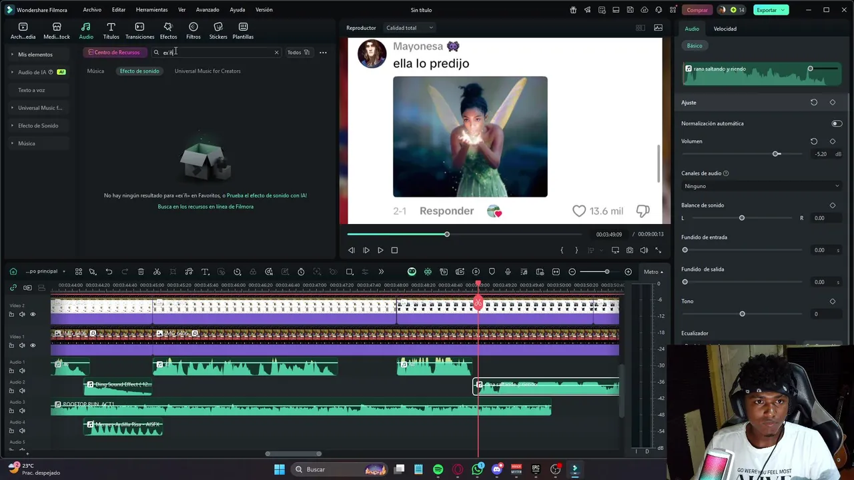Click the Tono slider handle

[x=742, y=314]
